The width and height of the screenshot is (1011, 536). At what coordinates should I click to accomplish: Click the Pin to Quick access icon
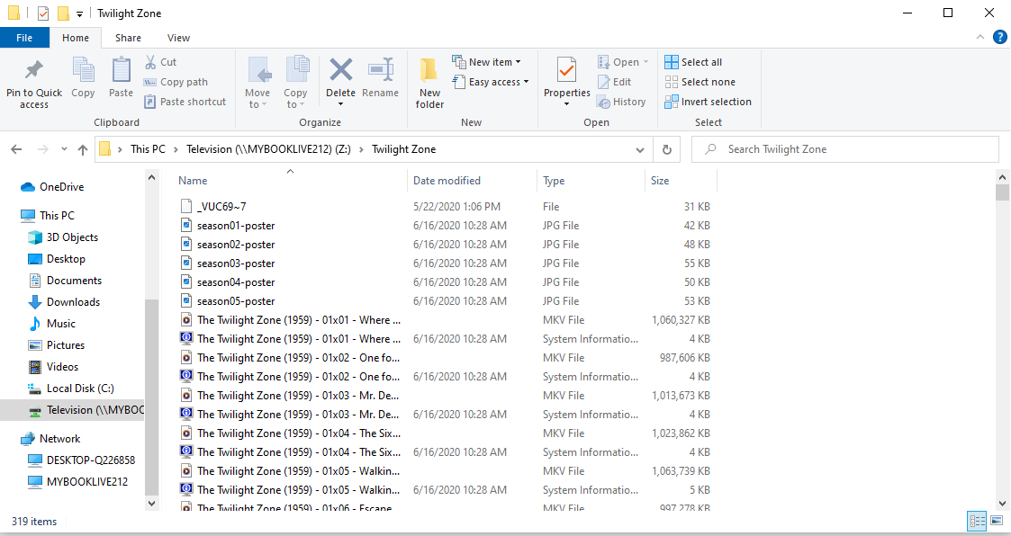(34, 70)
